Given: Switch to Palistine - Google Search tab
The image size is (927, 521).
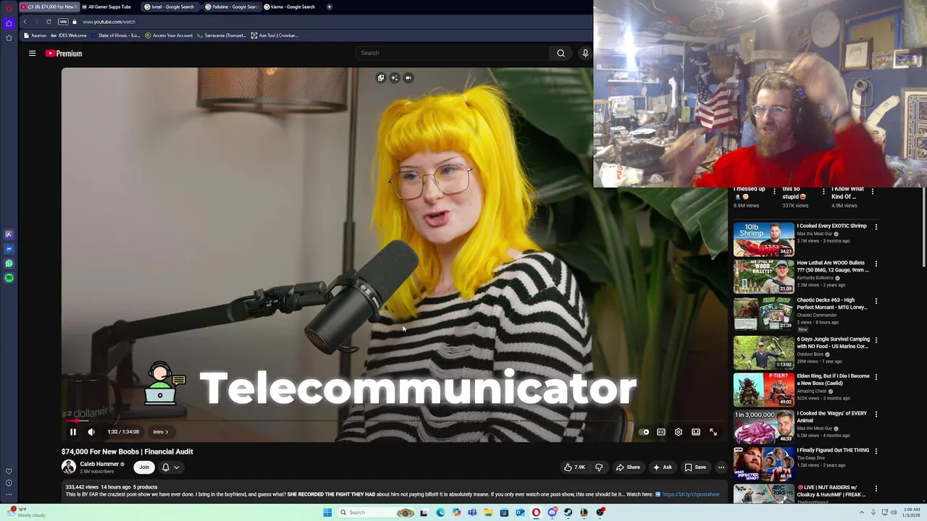Looking at the screenshot, I should (231, 7).
